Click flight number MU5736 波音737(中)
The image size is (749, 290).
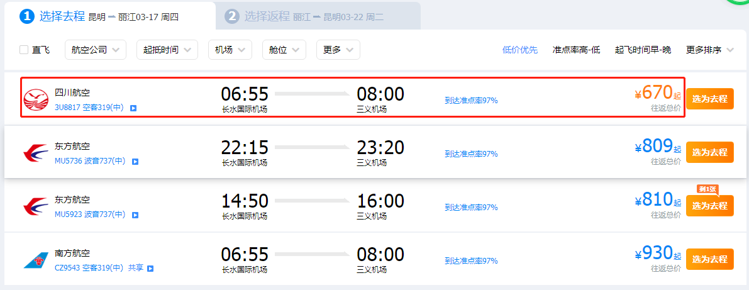[x=91, y=162]
